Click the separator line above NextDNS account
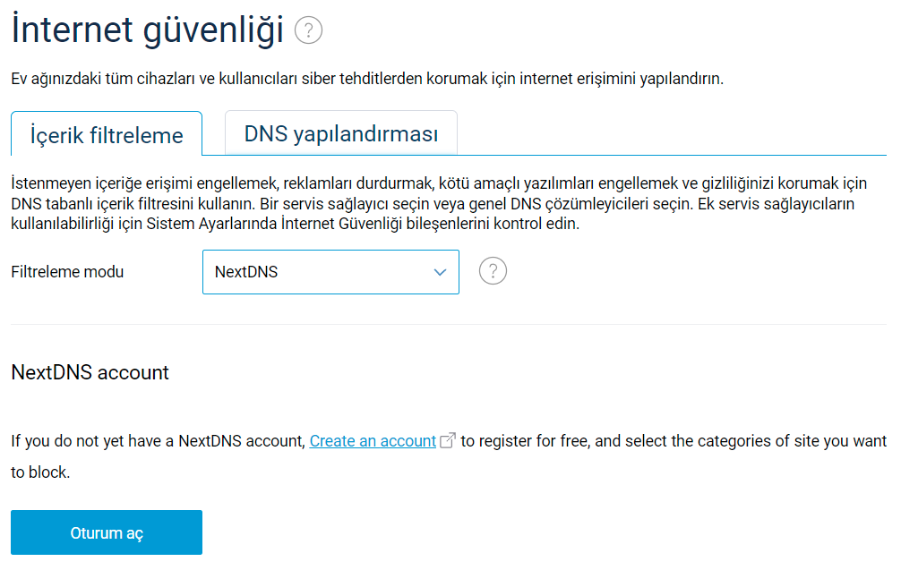 point(448,324)
